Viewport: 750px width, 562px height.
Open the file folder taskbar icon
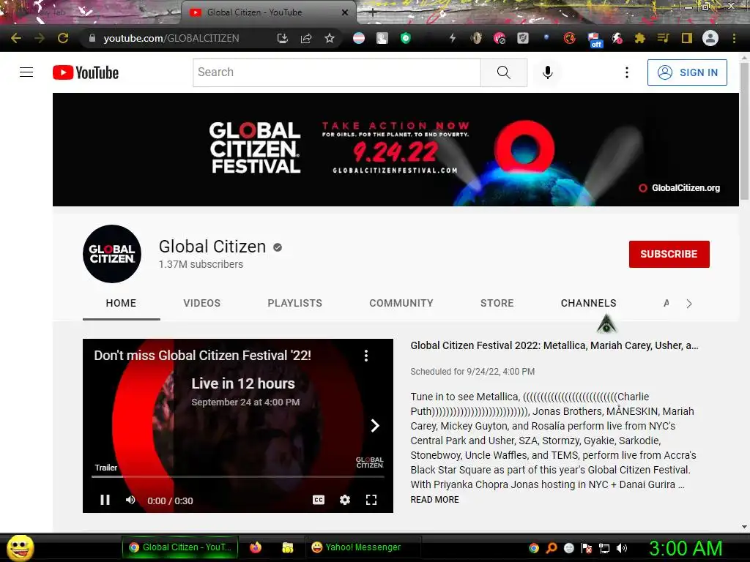(x=287, y=547)
